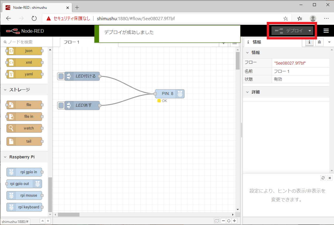Image resolution: width=334 pixels, height=225 pixels.
Task: Expand all palette categories
Action: click(x=48, y=221)
